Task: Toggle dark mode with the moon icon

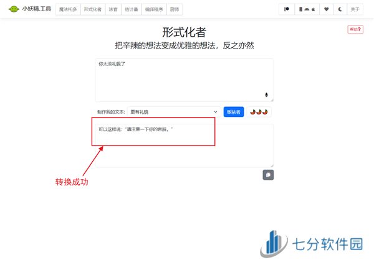Action: tap(340, 9)
